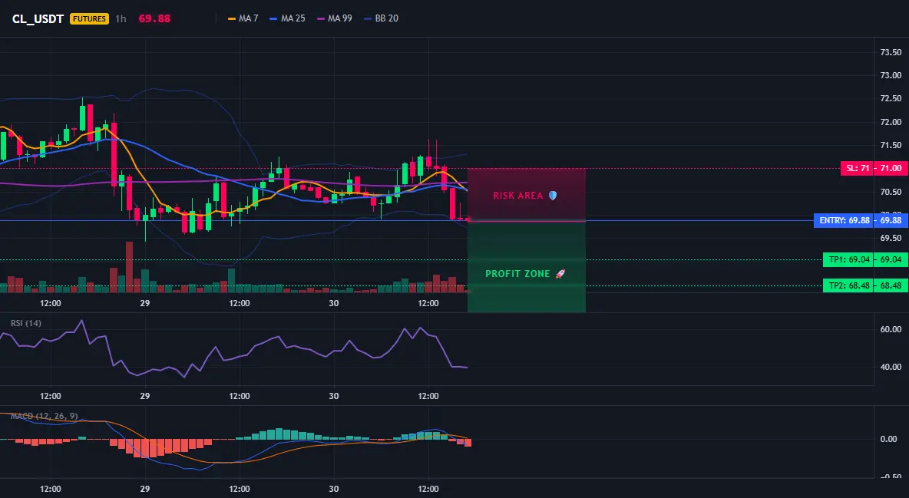
Task: Click the 69.88 current price in header
Action: pos(154,18)
